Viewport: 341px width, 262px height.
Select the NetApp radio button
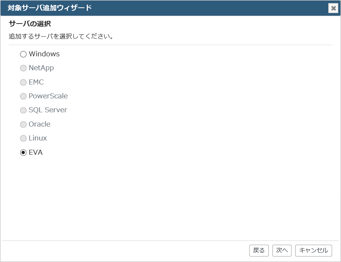click(x=23, y=68)
